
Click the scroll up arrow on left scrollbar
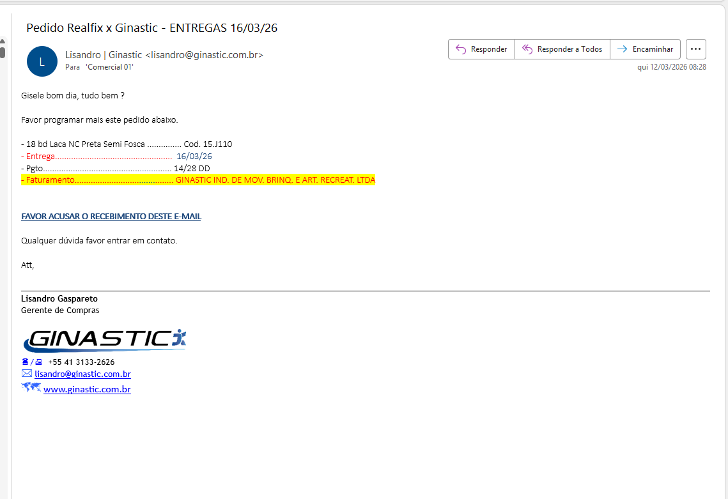click(3, 42)
